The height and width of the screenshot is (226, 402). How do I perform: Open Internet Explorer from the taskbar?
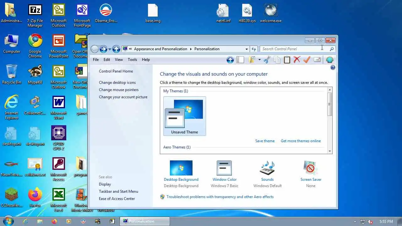click(25, 221)
